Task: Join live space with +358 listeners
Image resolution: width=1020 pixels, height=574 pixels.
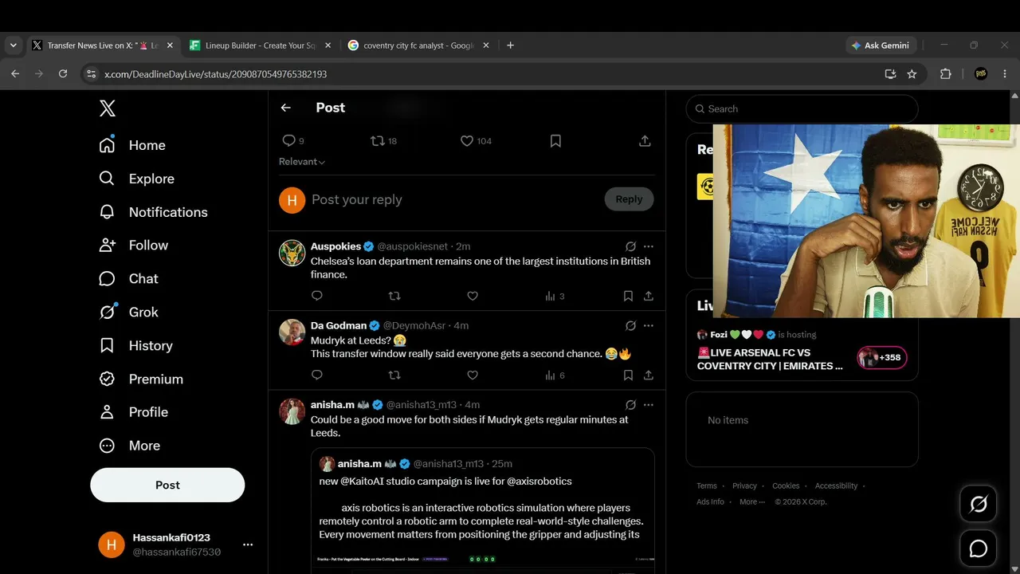Action: click(882, 357)
